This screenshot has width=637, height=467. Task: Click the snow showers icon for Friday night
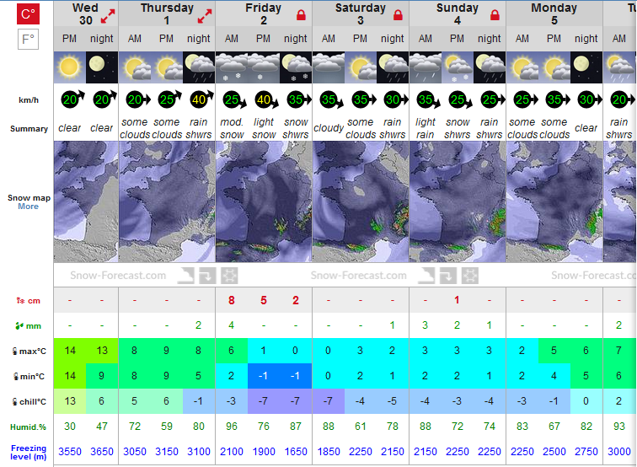coord(296,67)
